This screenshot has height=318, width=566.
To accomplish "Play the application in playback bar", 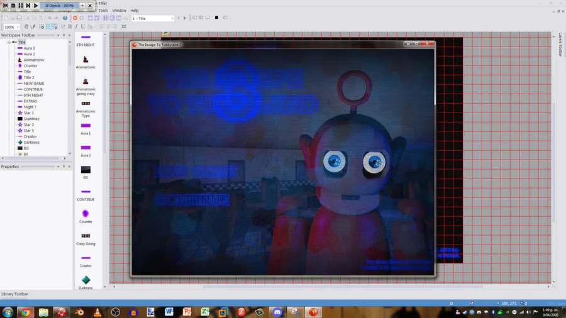I will coord(36,6).
